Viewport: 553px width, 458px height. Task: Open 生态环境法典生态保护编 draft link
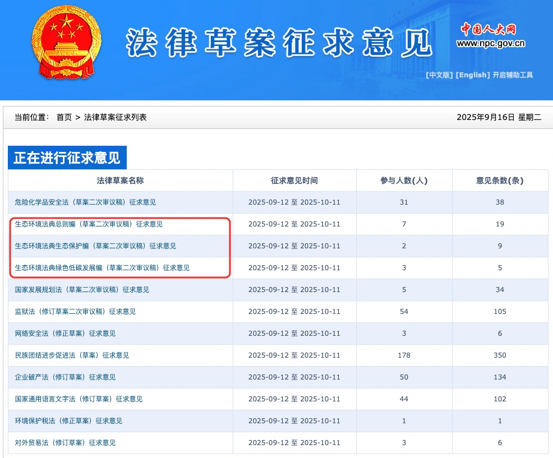point(95,246)
